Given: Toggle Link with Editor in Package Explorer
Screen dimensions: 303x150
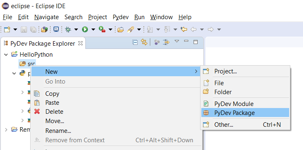Looking at the screenshot, I should click(144, 42).
